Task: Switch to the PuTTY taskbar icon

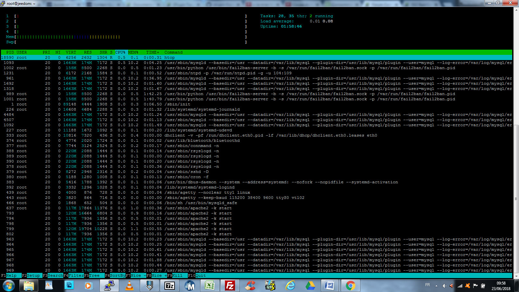Action: click(109, 286)
